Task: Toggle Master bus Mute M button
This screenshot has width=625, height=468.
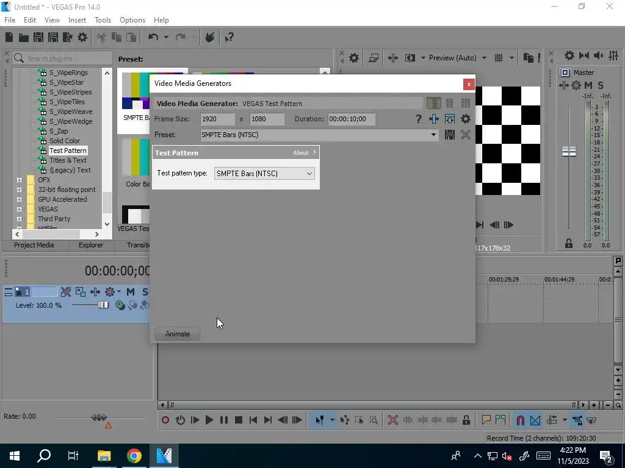Action: pyautogui.click(x=588, y=85)
